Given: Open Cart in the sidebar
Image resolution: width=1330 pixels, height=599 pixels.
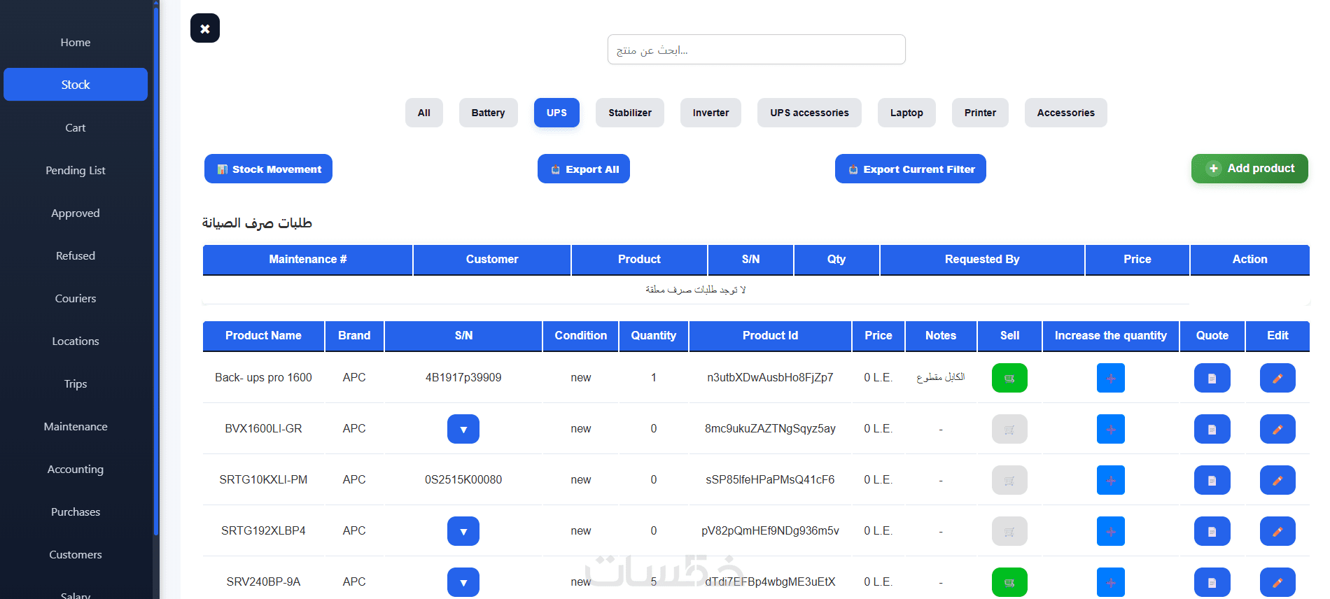Looking at the screenshot, I should [76, 127].
